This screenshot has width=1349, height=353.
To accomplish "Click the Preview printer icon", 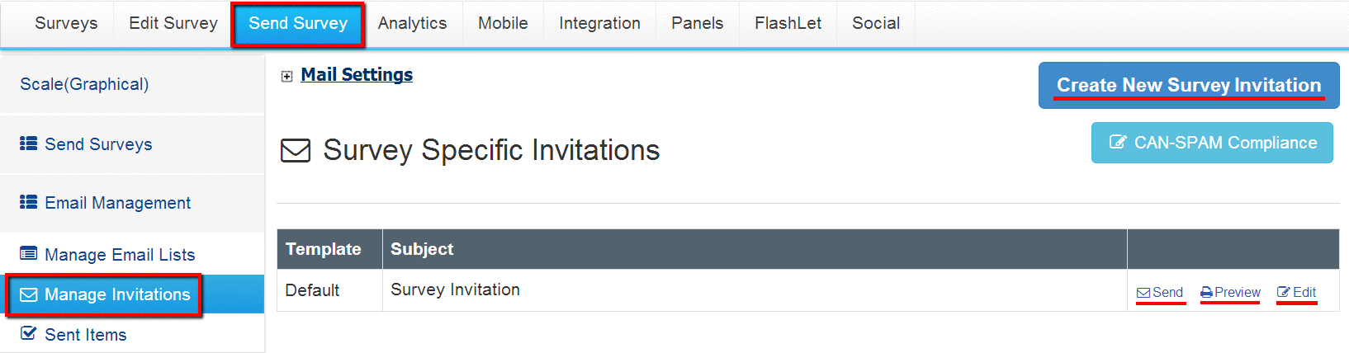I will (x=1206, y=293).
